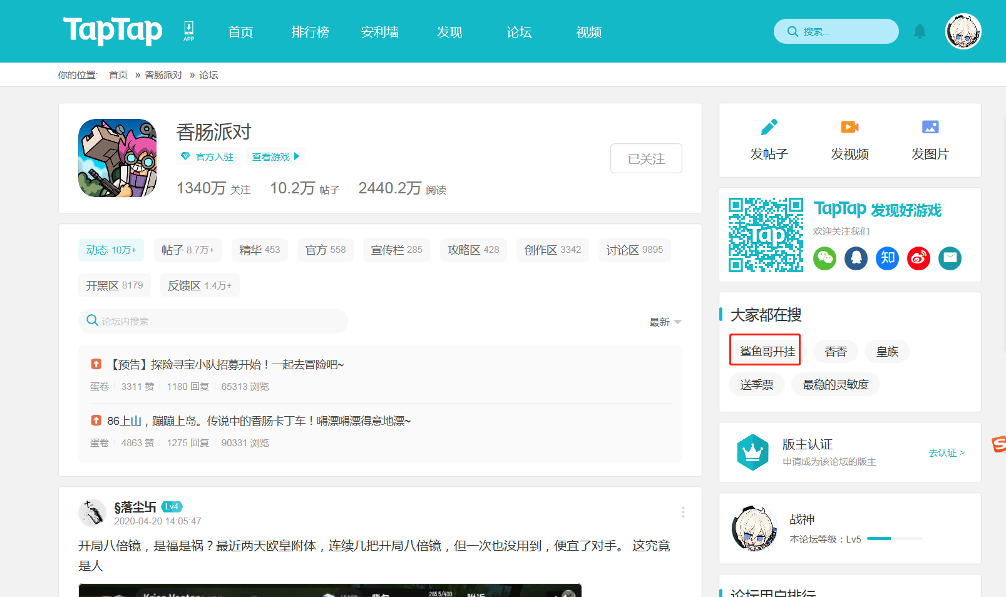
Task: Open post 86上山，蹦蹦上岛
Action: (x=259, y=421)
